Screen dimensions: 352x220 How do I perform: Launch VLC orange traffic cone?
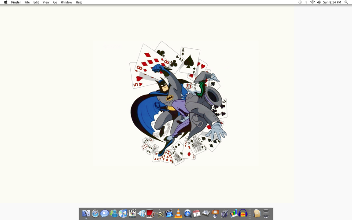178,213
